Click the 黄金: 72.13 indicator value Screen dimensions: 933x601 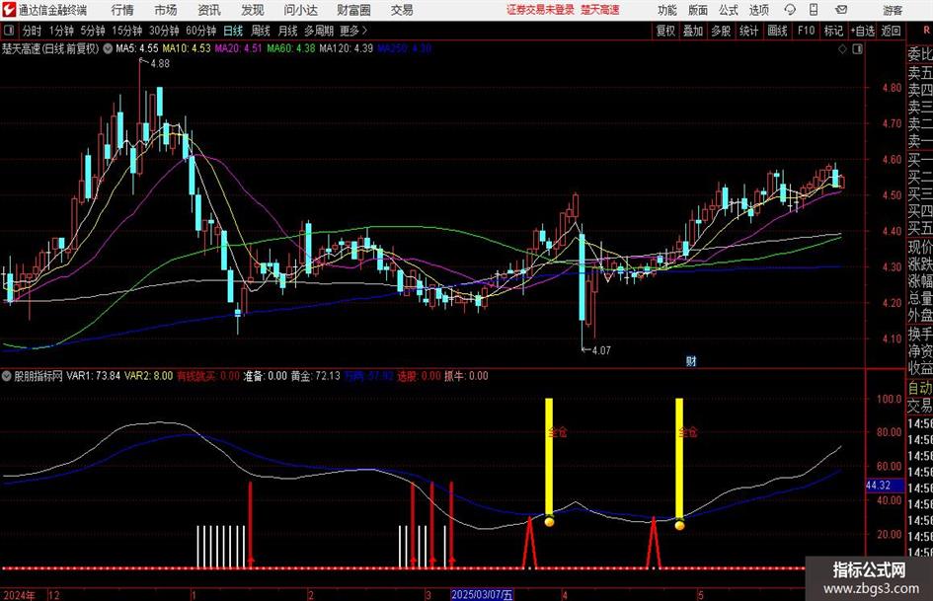pos(315,376)
